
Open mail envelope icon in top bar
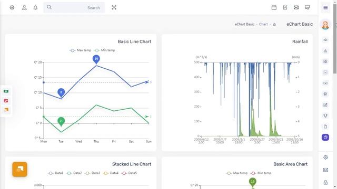[296, 7]
